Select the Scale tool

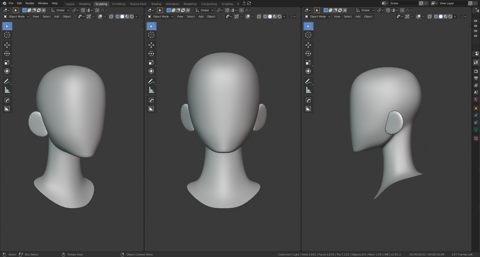[x=7, y=62]
